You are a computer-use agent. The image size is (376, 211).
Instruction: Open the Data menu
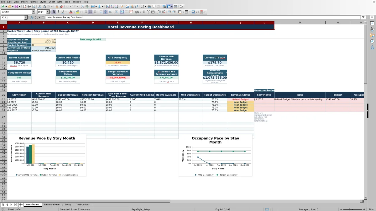[x=60, y=2]
